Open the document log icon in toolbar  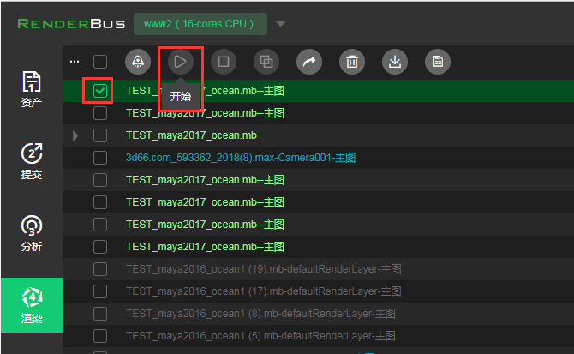click(438, 62)
